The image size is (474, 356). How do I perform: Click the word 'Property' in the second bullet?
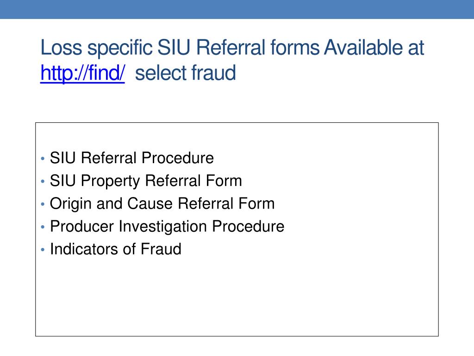pyautogui.click(x=110, y=181)
